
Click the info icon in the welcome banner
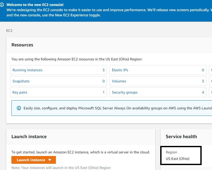click(2, 5)
